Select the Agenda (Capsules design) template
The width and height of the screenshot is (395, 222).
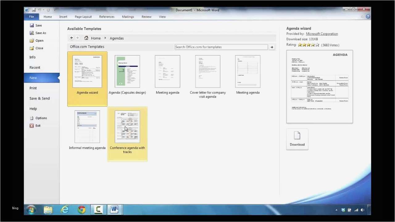coord(127,75)
